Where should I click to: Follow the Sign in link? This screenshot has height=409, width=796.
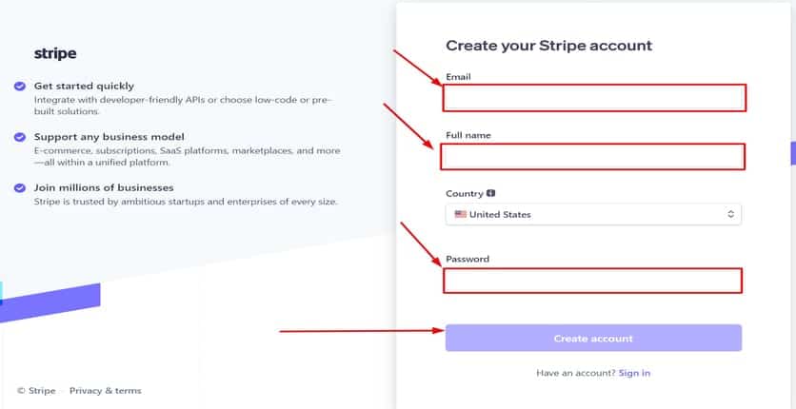pos(634,373)
